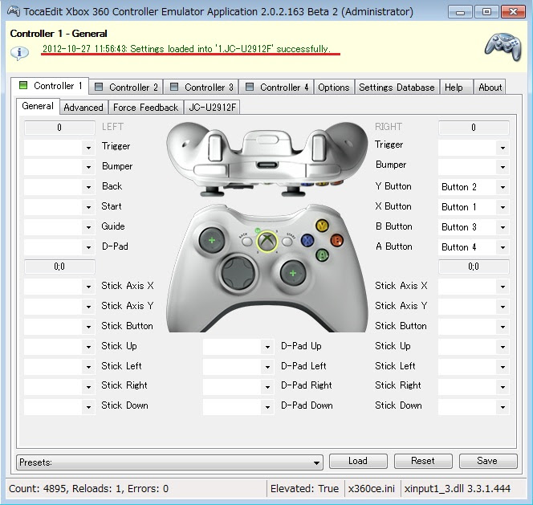The image size is (533, 505).
Task: Open the left Stick Axis Y dropdown
Action: tap(59, 307)
